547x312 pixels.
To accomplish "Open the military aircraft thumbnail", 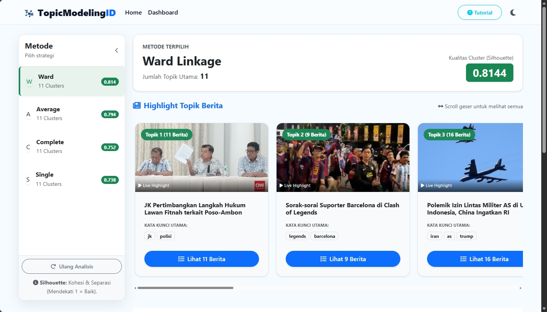I will click(x=470, y=158).
